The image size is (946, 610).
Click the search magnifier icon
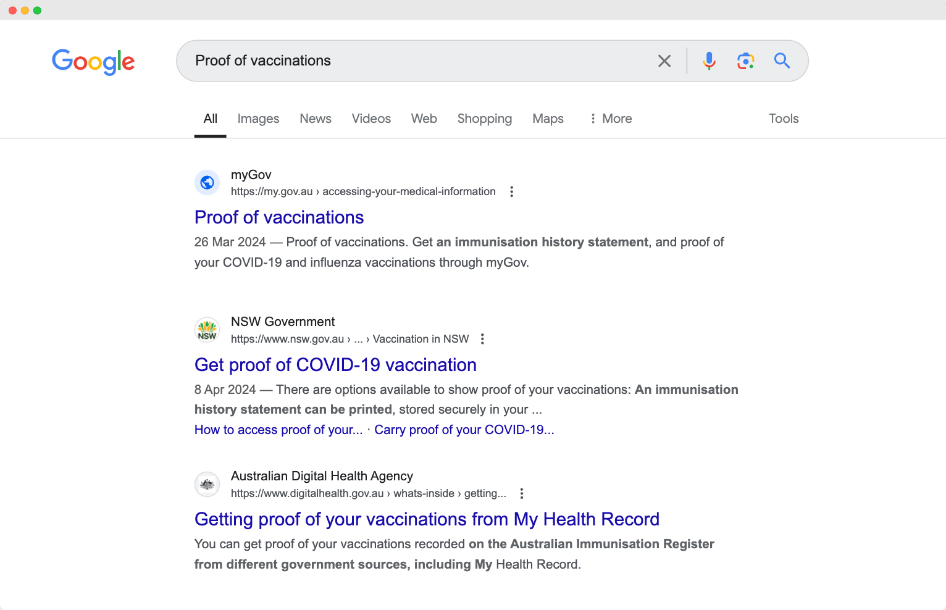point(782,61)
